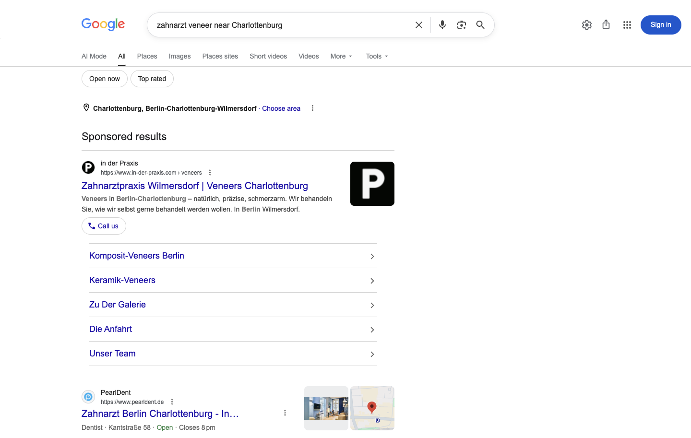
Task: Click the location pin icon beside Charlottenburg
Action: [x=86, y=108]
